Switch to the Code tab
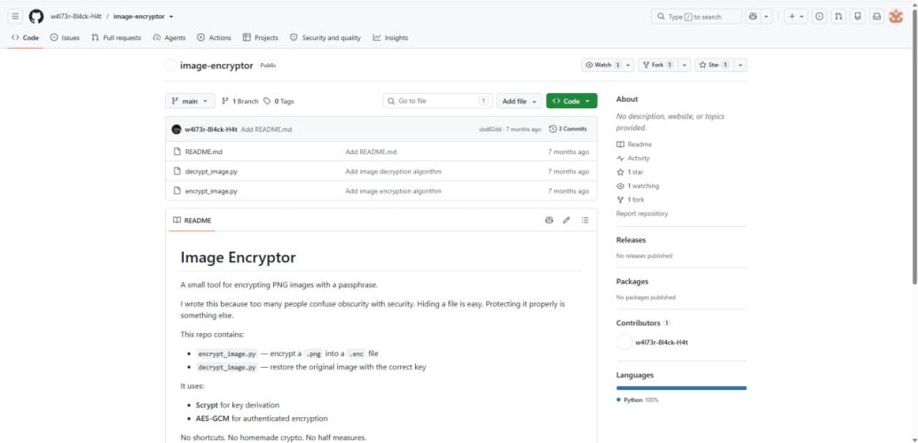The image size is (918, 443). [25, 37]
